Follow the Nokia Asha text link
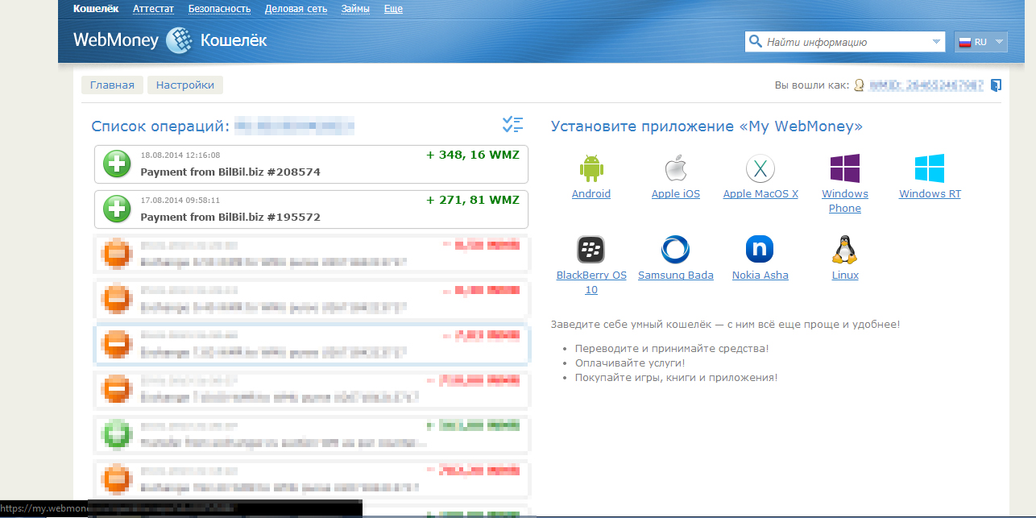Image resolution: width=1036 pixels, height=518 pixels. coord(760,276)
